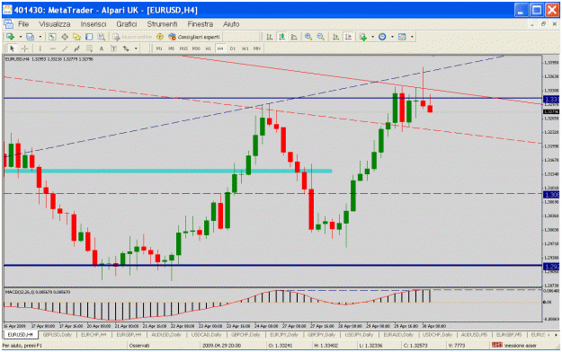
Task: Toggle the chart shift icon
Action: [x=348, y=37]
